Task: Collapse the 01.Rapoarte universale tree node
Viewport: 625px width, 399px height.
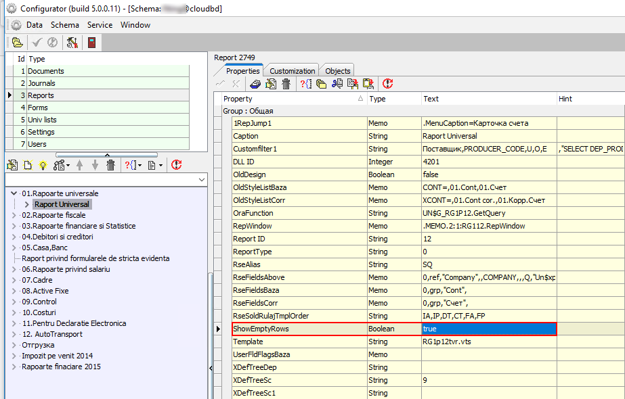Action: click(x=14, y=193)
